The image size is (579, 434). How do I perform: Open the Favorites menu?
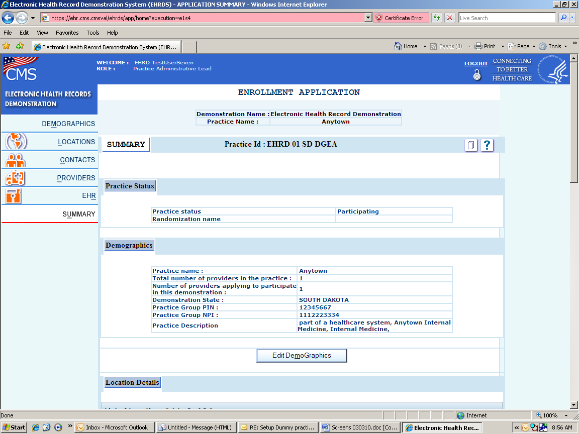coord(67,33)
